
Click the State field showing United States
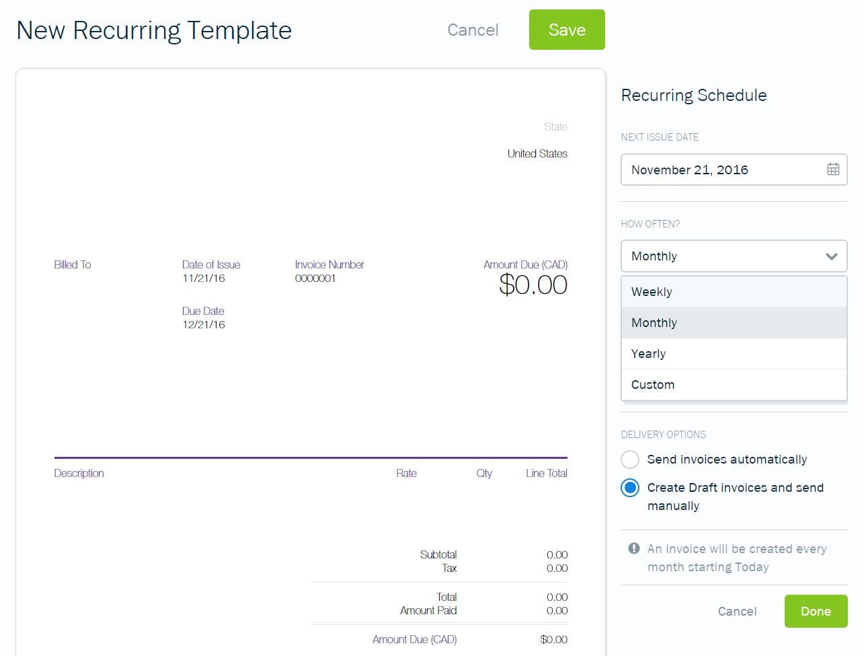(x=537, y=153)
